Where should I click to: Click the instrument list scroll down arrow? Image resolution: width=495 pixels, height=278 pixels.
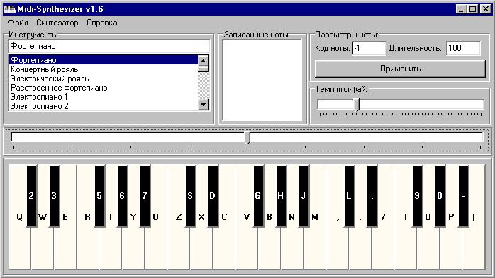[x=204, y=105]
